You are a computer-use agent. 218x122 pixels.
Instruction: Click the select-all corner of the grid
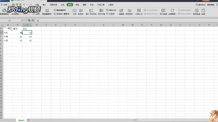click(x=2, y=25)
